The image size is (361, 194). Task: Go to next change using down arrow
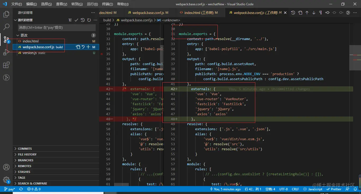tap(314, 13)
